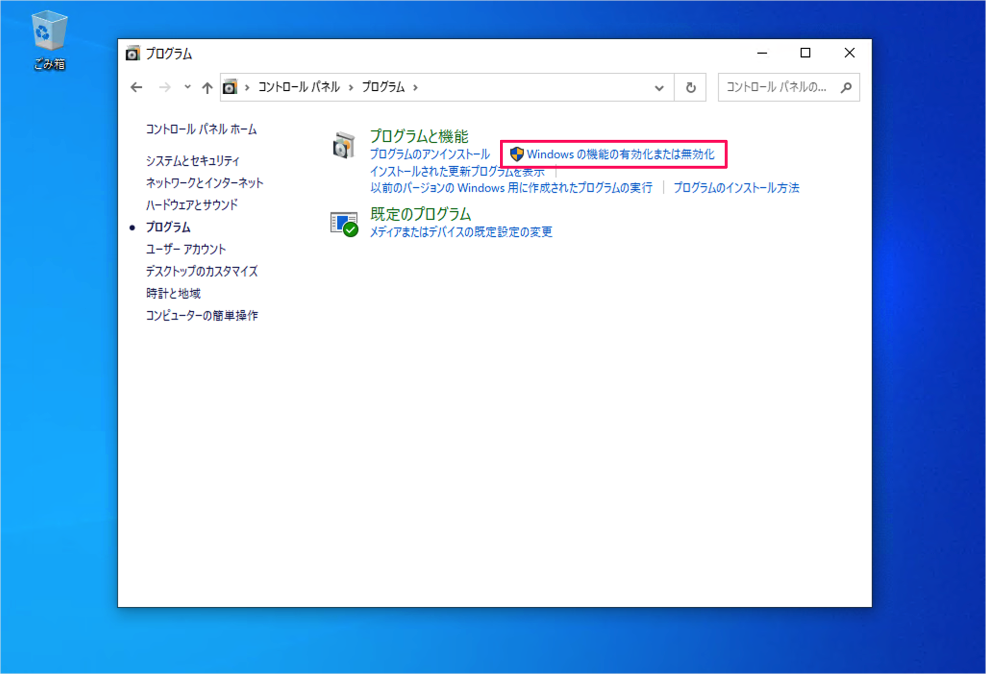
Task: Open プログラムのアンインストール link
Action: [x=430, y=154]
